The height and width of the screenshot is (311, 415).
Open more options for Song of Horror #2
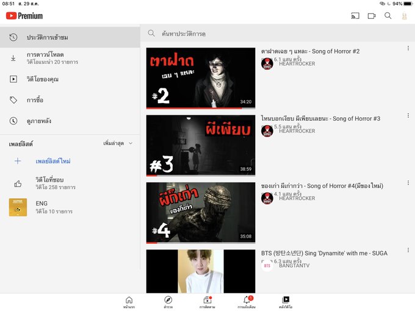408,48
